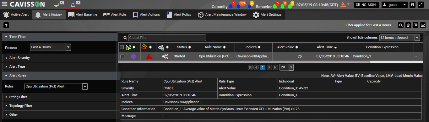Open the Alert History tab
This screenshot has height=122, width=429.
[49, 14]
